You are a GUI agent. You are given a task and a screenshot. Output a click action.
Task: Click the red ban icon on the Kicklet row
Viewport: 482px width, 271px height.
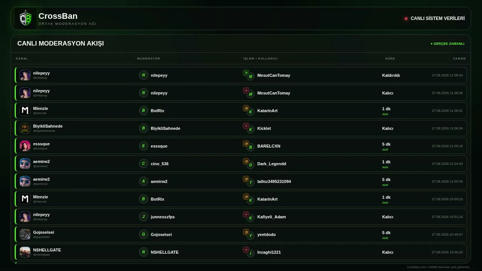[246, 126]
